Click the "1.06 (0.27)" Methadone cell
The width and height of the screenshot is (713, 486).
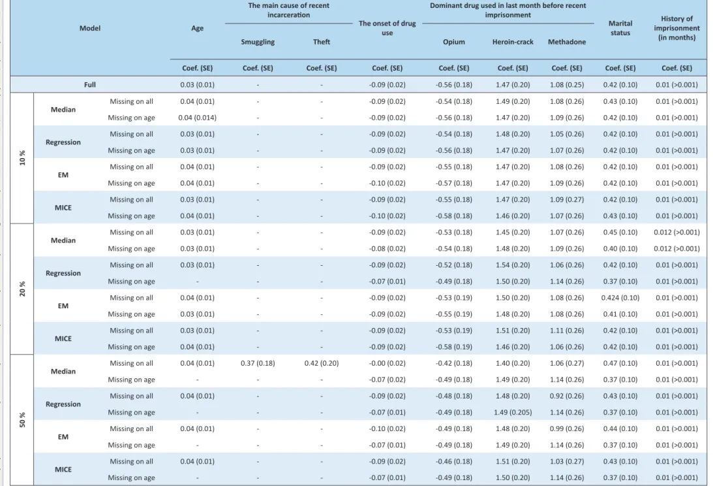[567, 363]
